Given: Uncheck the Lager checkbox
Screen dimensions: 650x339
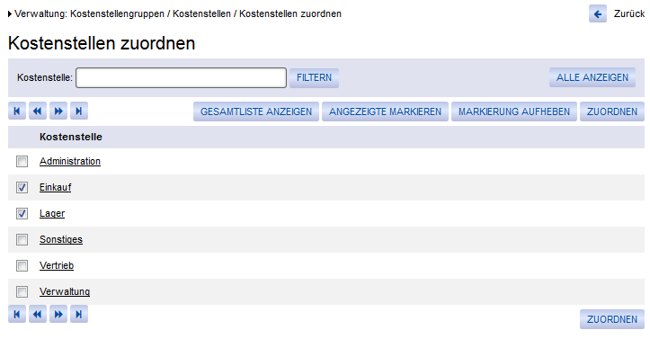Looking at the screenshot, I should click(x=22, y=213).
